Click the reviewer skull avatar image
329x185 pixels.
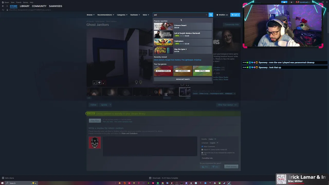95,143
